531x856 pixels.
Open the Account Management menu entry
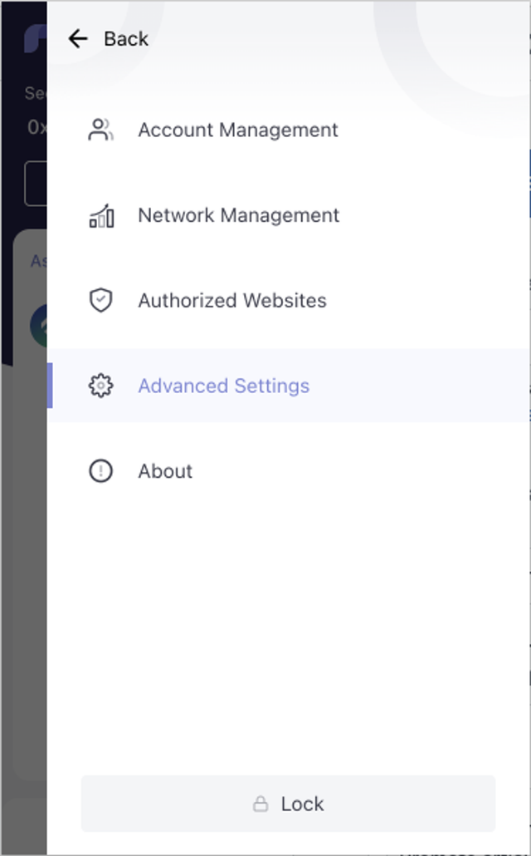click(x=238, y=130)
